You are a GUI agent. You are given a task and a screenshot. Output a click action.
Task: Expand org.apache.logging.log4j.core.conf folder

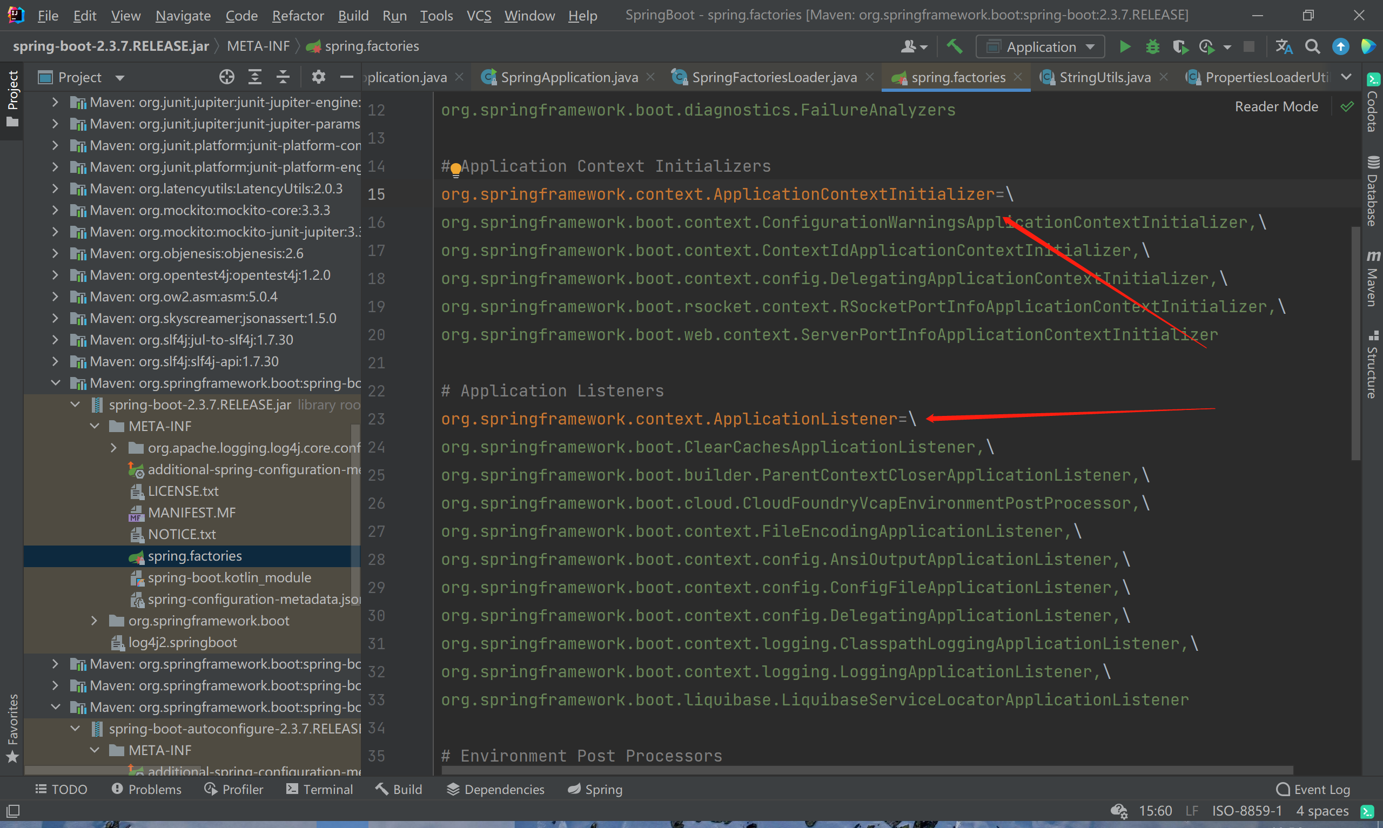point(114,448)
